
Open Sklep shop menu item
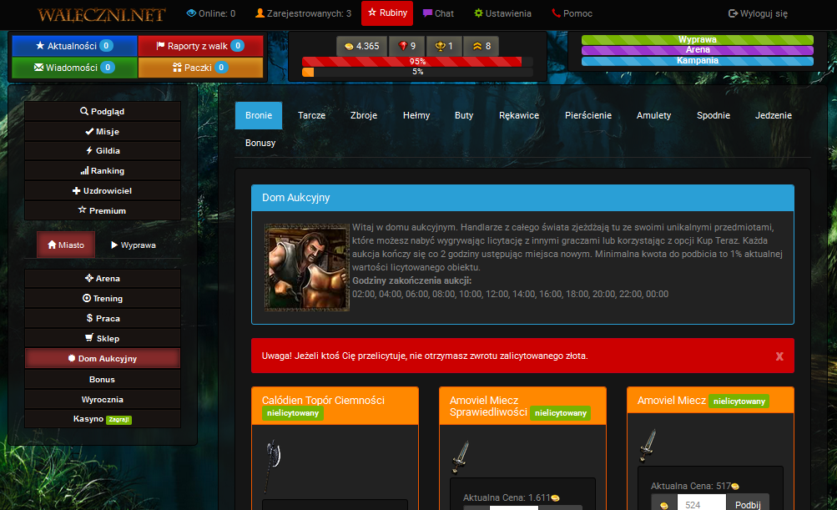pos(103,339)
